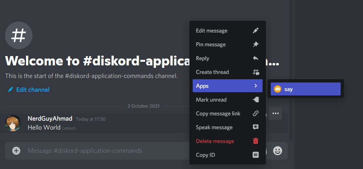The image size is (363, 169).
Task: Click the Today at 17:50 timestamp
Action: click(x=91, y=119)
